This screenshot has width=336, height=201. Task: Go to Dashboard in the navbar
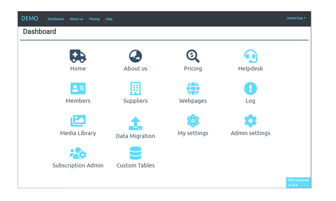[x=56, y=19]
